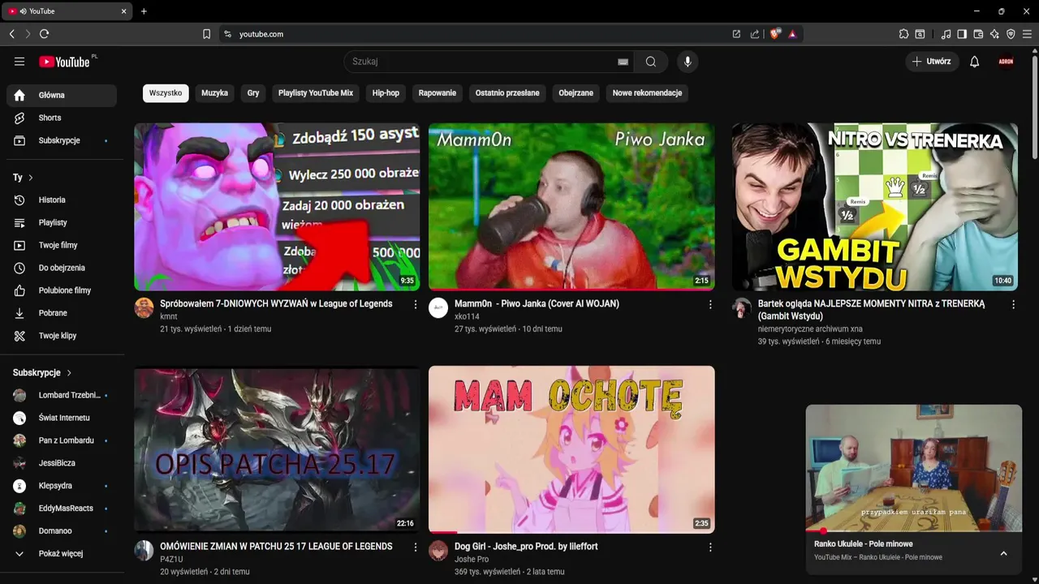Open Polubione filmy liked videos

click(62, 290)
